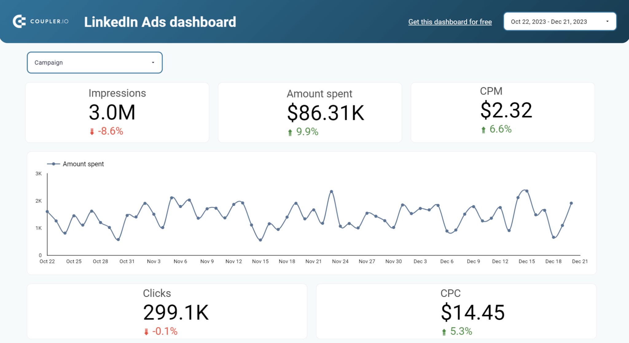629x343 pixels.
Task: Click the green up arrow under CPC
Action: point(443,331)
